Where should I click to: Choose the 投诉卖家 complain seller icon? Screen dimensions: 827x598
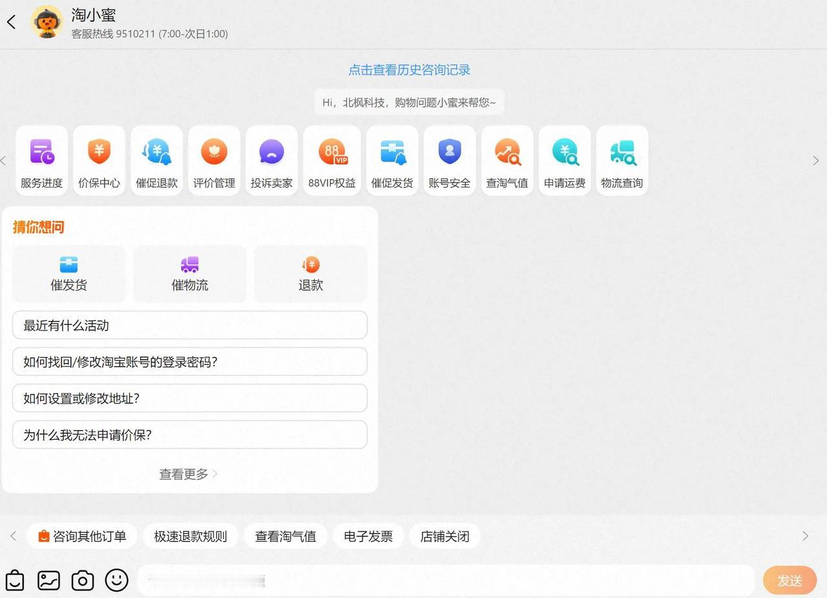click(x=271, y=160)
